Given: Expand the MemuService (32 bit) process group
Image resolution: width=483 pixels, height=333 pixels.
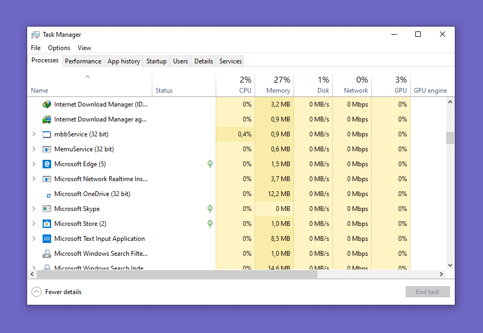Looking at the screenshot, I should 34,149.
